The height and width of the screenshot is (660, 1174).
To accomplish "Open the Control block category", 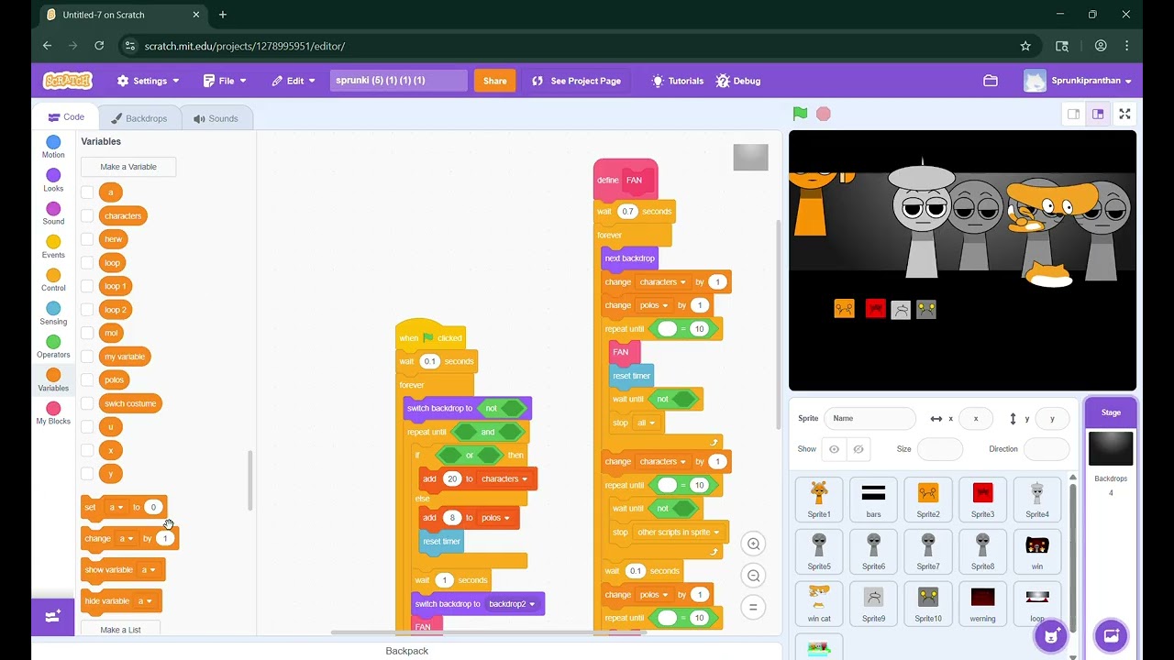I will [x=53, y=280].
